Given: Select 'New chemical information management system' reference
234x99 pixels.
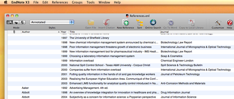Looking at the screenshot, I should point(121,42).
